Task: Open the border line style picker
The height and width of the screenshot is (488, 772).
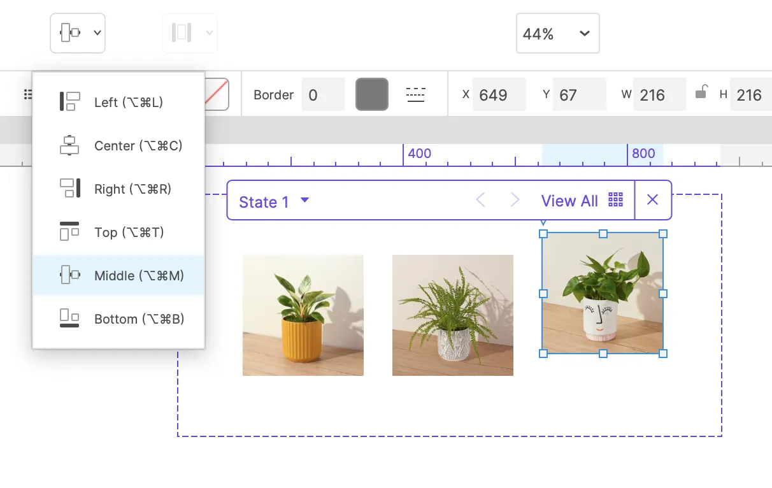Action: click(415, 95)
